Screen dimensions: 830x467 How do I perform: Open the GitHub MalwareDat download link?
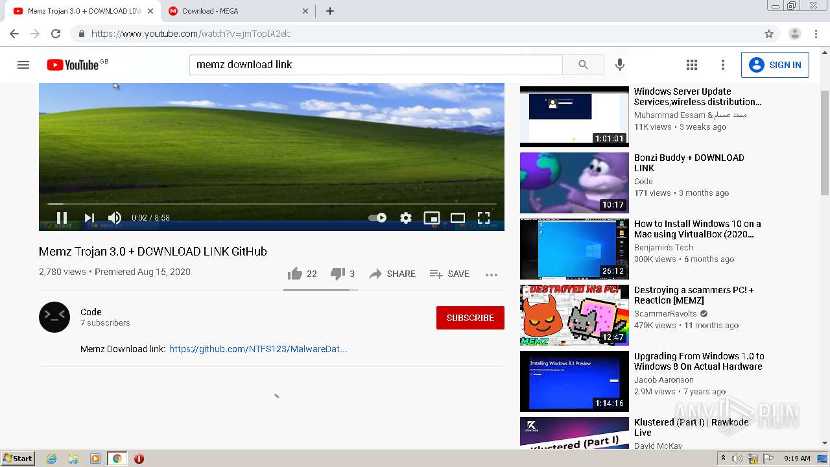coord(258,349)
